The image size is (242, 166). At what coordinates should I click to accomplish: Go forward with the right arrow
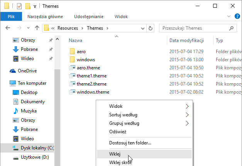[x=19, y=28]
